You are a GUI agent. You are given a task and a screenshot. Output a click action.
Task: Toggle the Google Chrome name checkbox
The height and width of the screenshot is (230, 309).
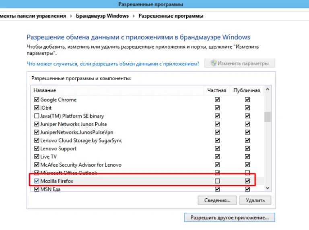click(37, 100)
